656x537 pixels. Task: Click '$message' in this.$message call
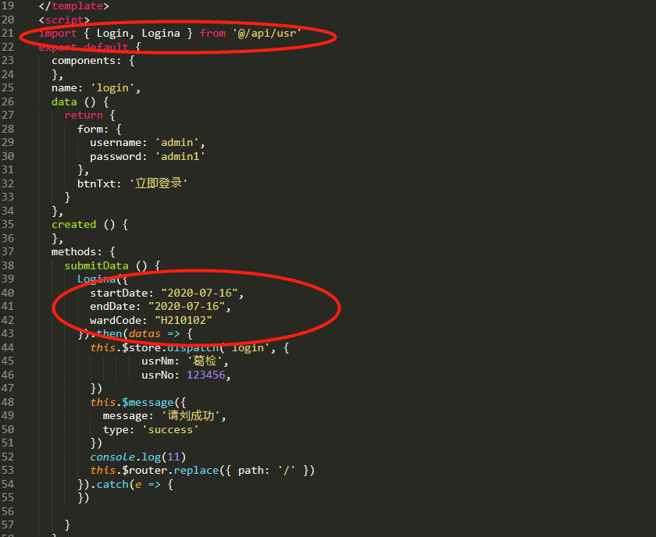[x=148, y=402]
